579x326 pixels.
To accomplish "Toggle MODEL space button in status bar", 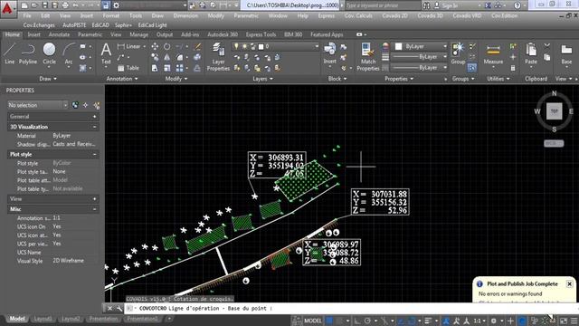I will pyautogui.click(x=312, y=321).
